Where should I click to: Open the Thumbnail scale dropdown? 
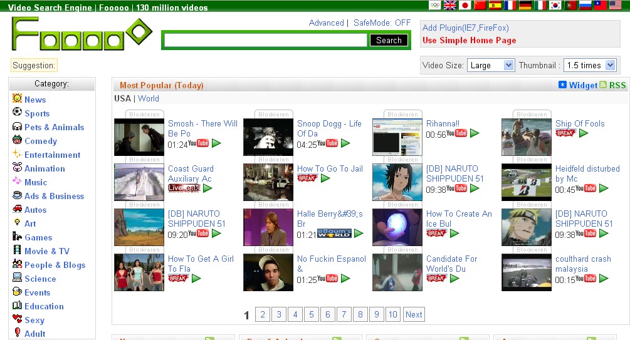[590, 65]
